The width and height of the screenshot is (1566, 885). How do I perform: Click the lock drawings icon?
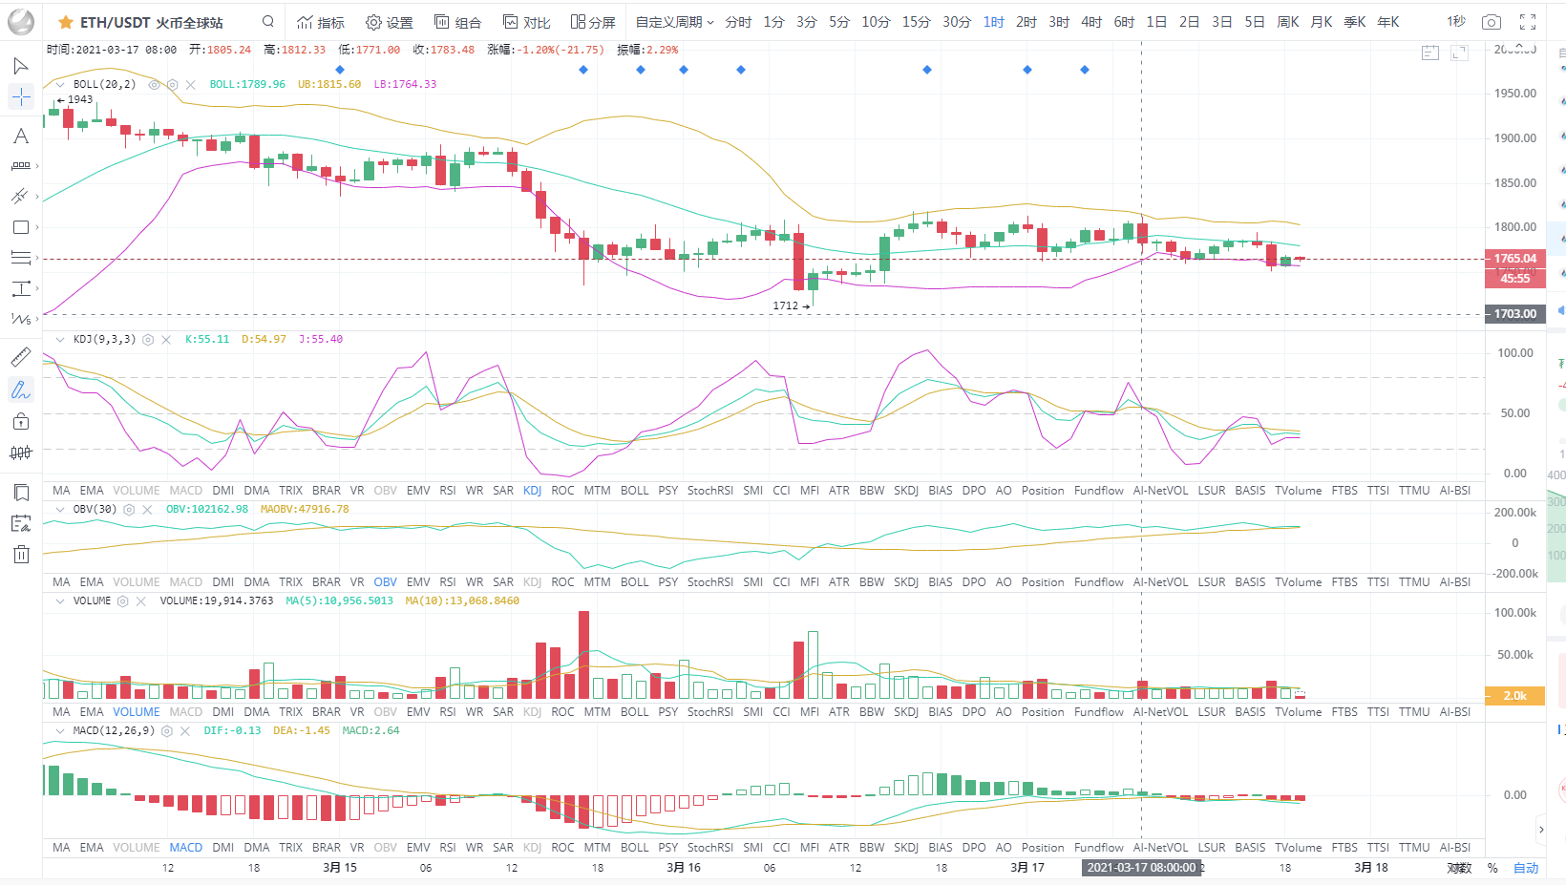tap(20, 421)
